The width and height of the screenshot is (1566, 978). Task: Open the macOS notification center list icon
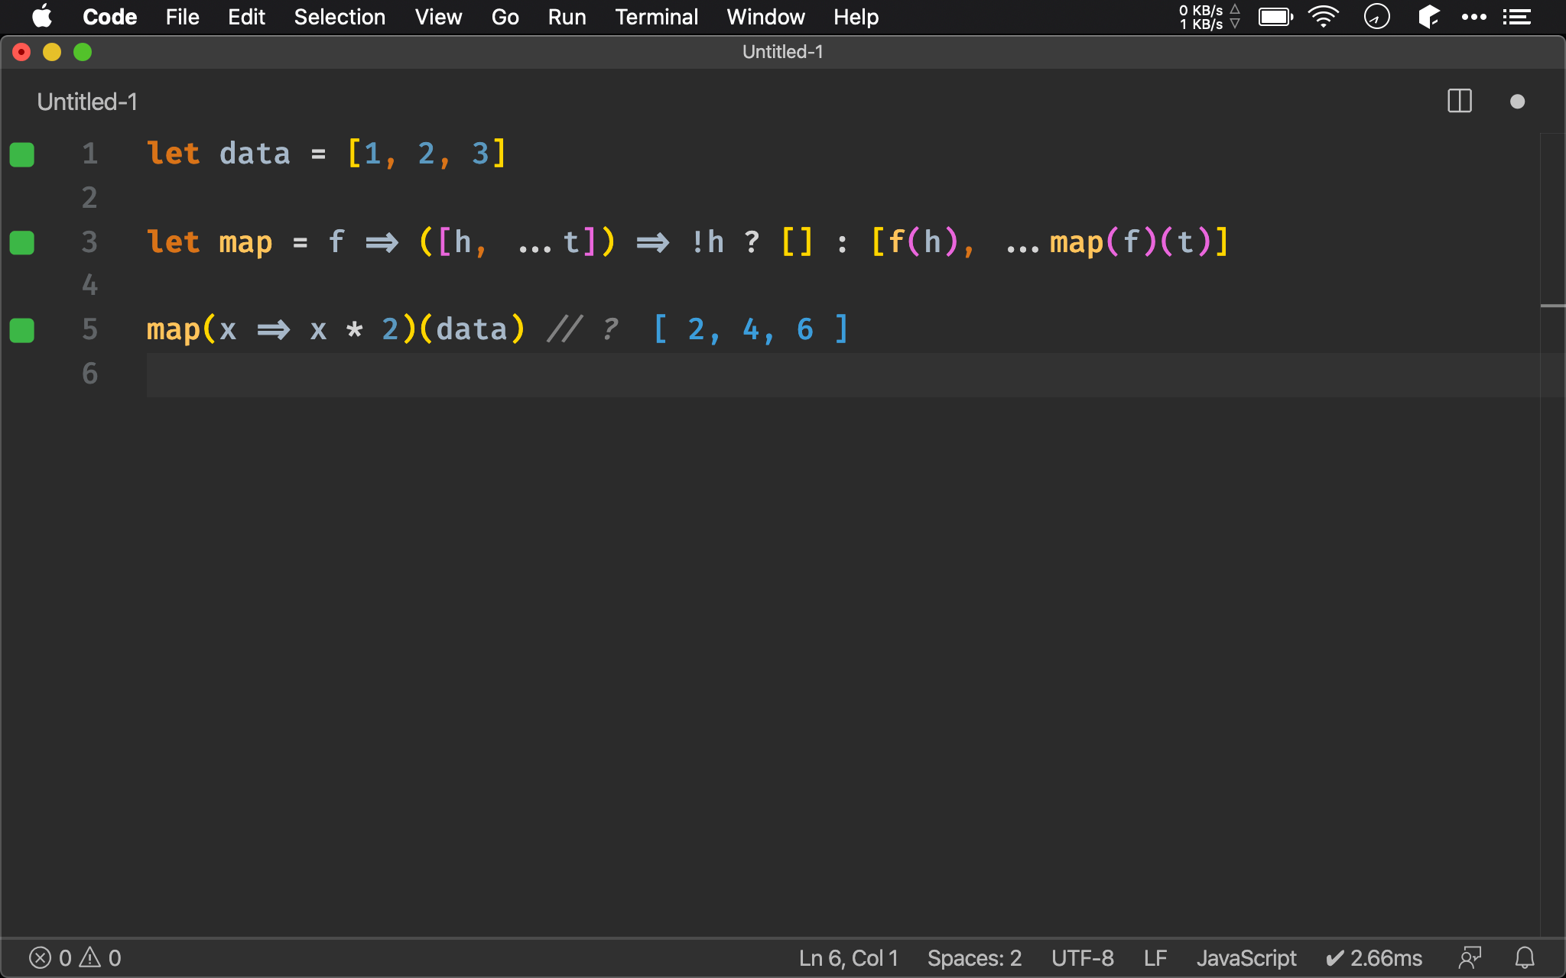1516,17
